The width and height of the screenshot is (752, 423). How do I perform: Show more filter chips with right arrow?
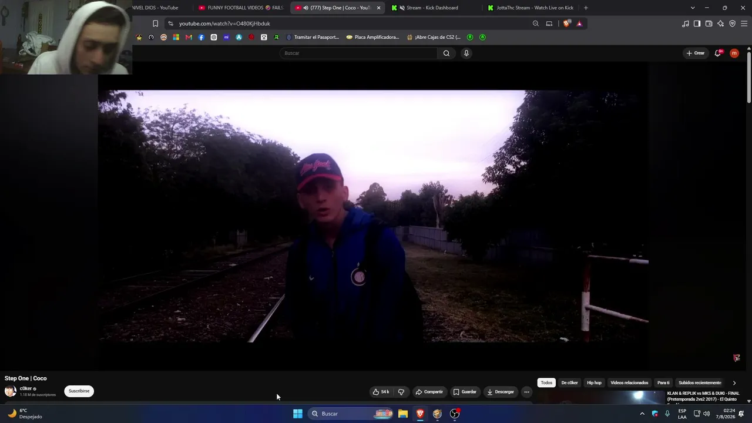pos(734,383)
